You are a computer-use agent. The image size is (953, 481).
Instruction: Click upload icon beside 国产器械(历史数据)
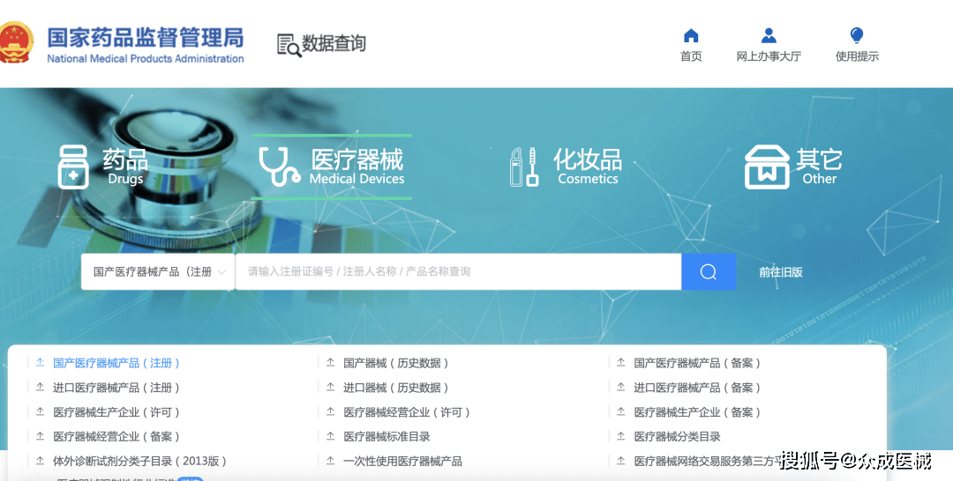(331, 363)
